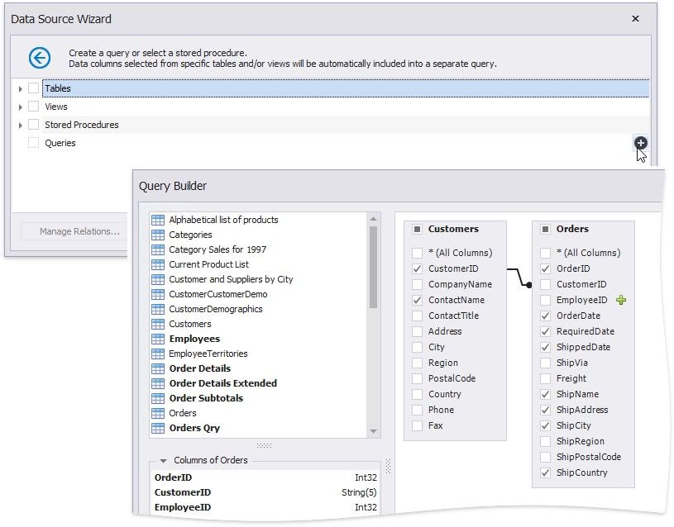Click the plus icon in Queries row

click(x=640, y=143)
